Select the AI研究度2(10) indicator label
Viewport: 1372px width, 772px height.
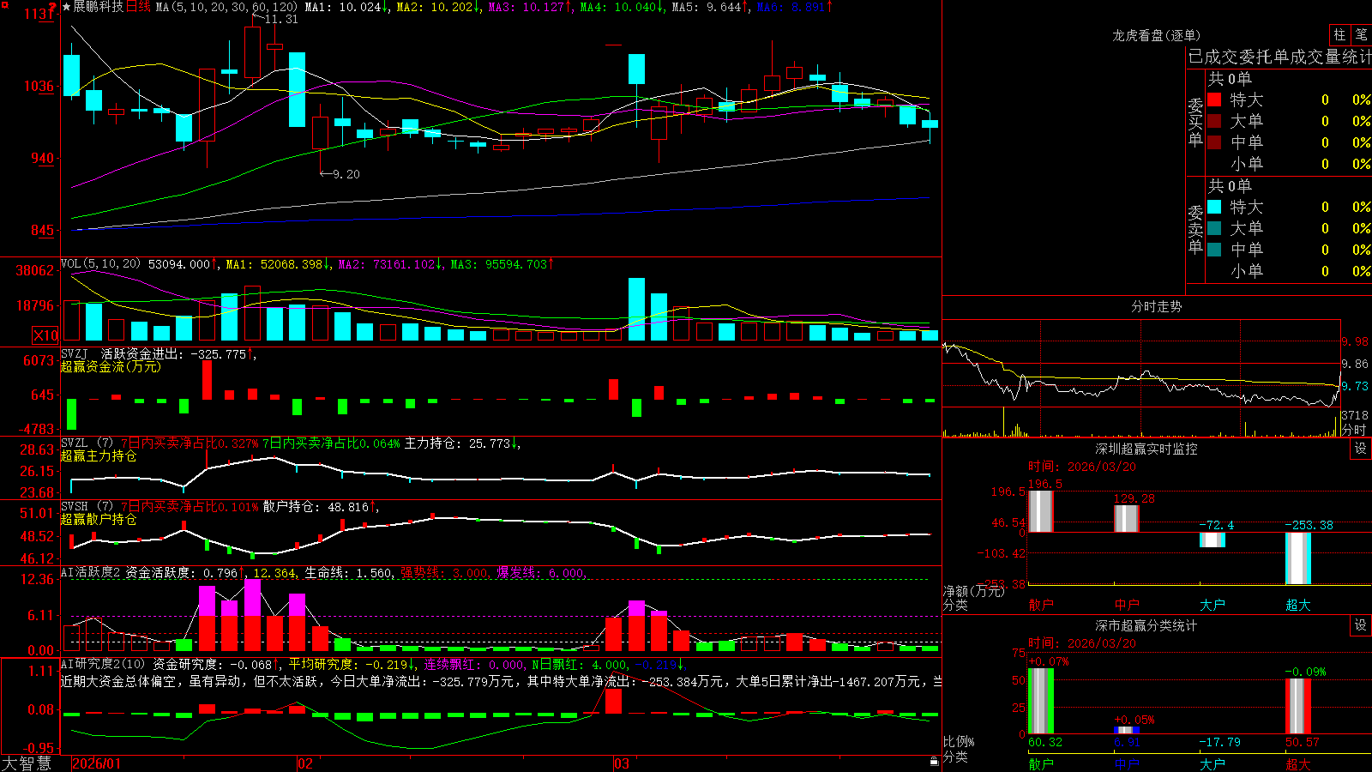[x=103, y=664]
